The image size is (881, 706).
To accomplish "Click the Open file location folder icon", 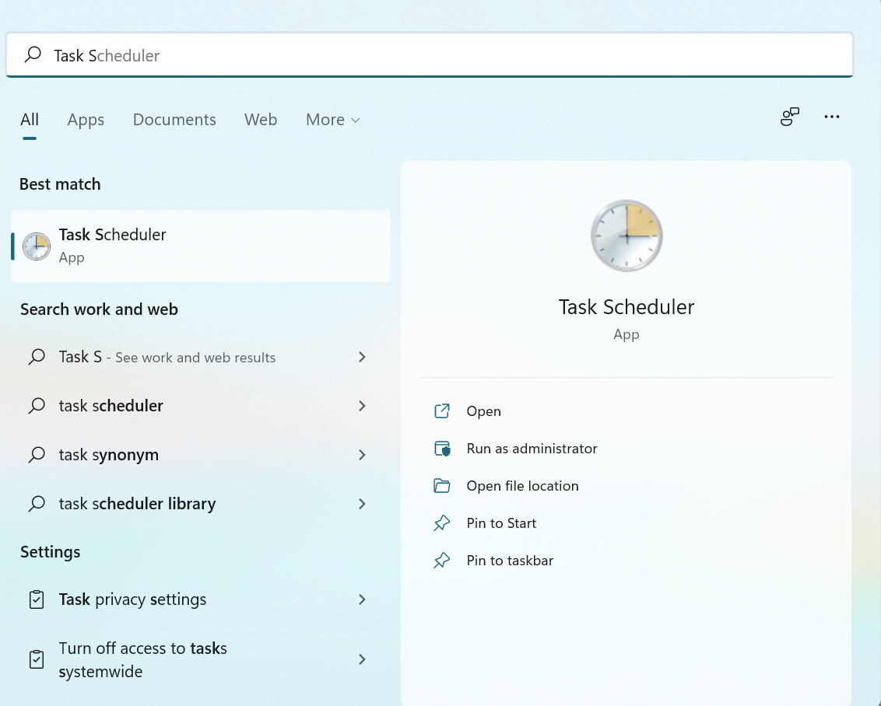I will pyautogui.click(x=442, y=485).
